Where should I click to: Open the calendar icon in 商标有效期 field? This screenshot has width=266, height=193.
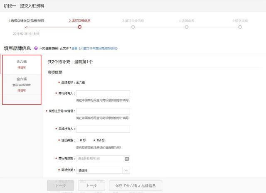[x=127, y=159]
